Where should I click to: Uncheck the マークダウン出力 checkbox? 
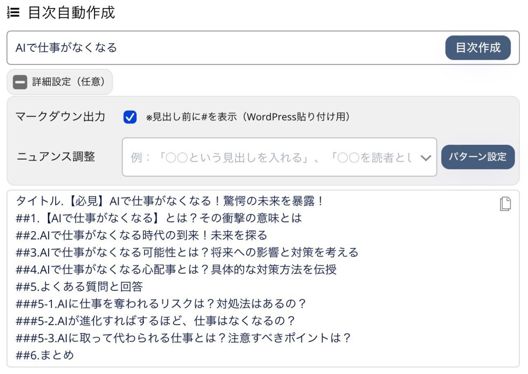[130, 118]
